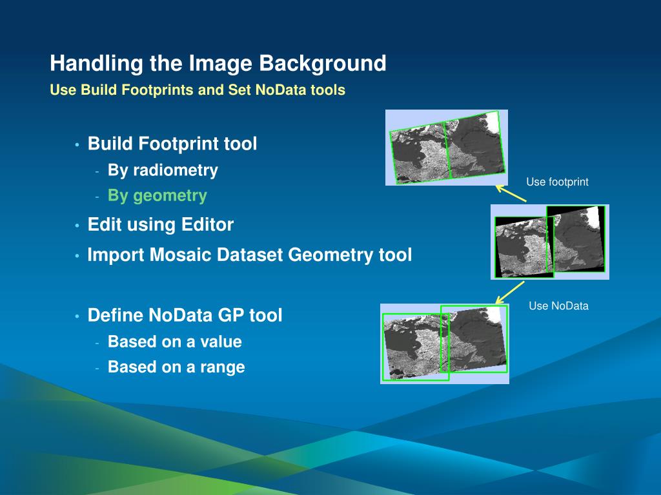Open the top footprint-clipped mosaic image
The height and width of the screenshot is (495, 661).
point(447,148)
